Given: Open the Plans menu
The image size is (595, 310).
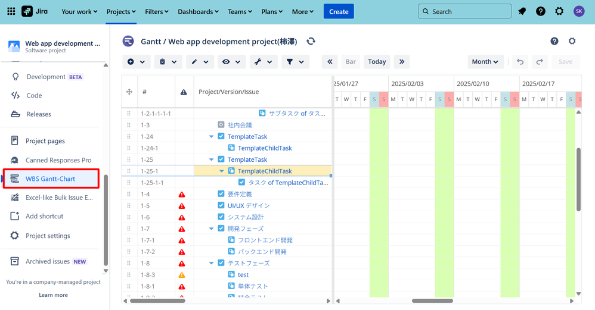Looking at the screenshot, I should coord(272,12).
